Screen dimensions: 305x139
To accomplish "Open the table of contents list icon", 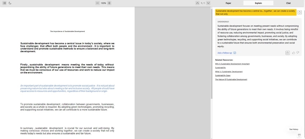I will tap(4, 3).
